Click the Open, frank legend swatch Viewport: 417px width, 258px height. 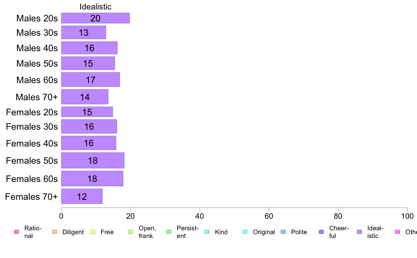coord(131,232)
